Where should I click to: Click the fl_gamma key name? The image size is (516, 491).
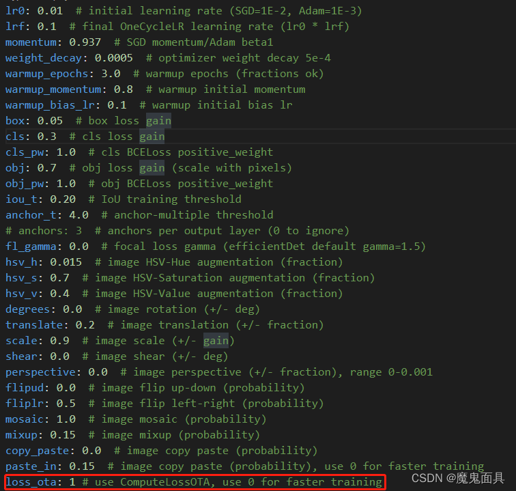click(x=30, y=247)
